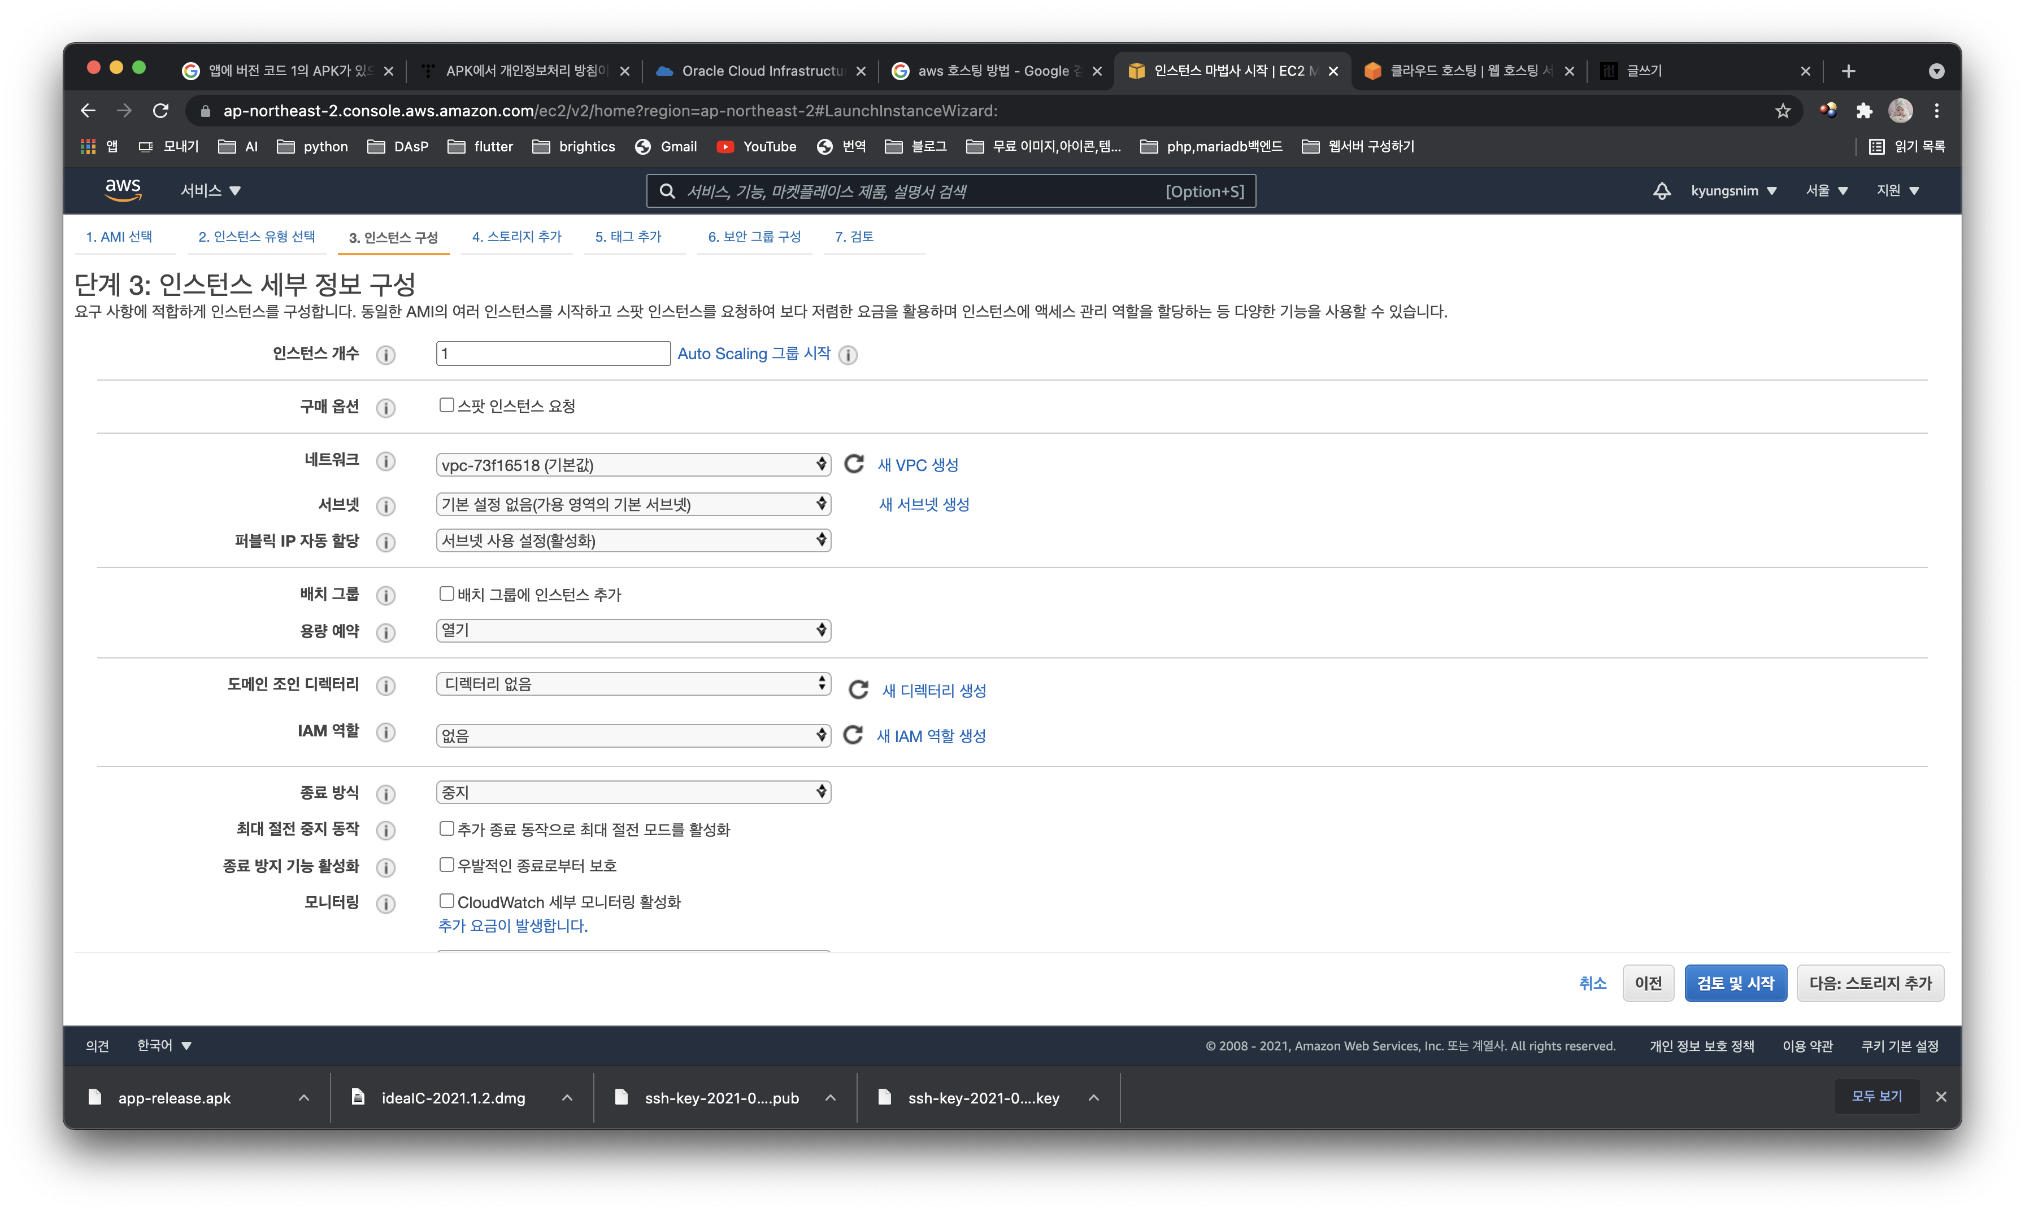Open the 네트워크 VPC dropdown

tap(633, 465)
